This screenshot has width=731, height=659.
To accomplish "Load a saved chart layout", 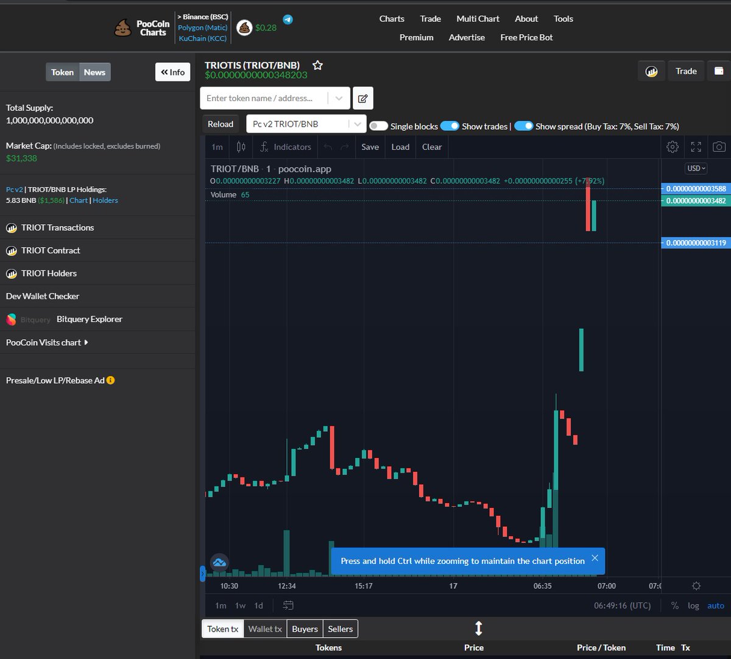I will point(400,147).
